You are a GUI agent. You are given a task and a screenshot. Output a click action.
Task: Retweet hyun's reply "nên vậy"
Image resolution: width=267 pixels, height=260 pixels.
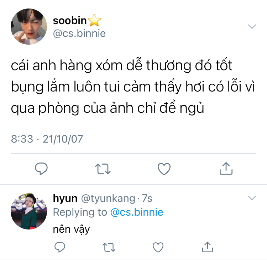coord(109,247)
